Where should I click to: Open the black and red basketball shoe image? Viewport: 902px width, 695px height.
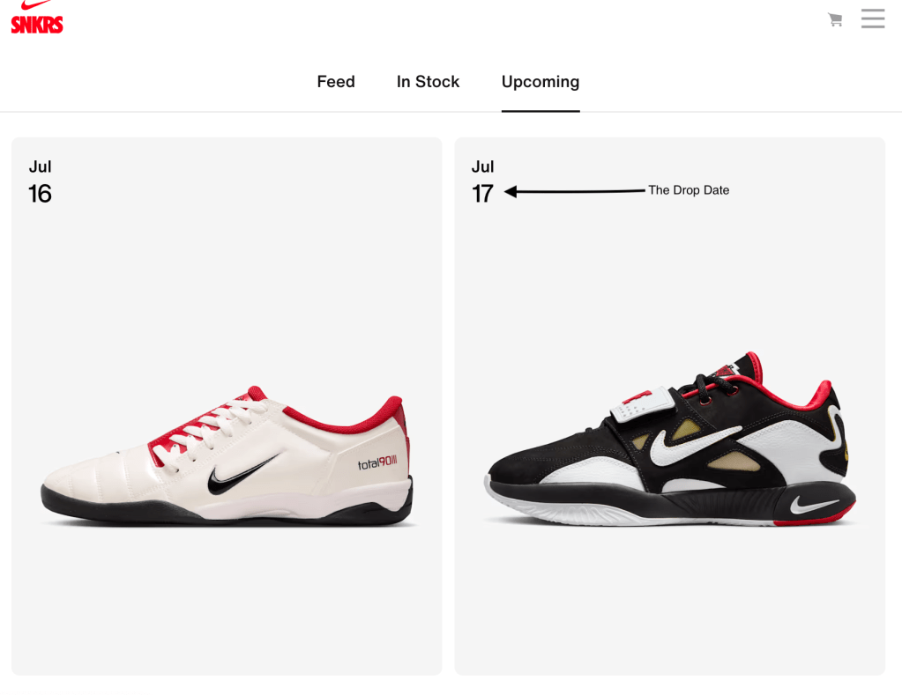(670, 439)
